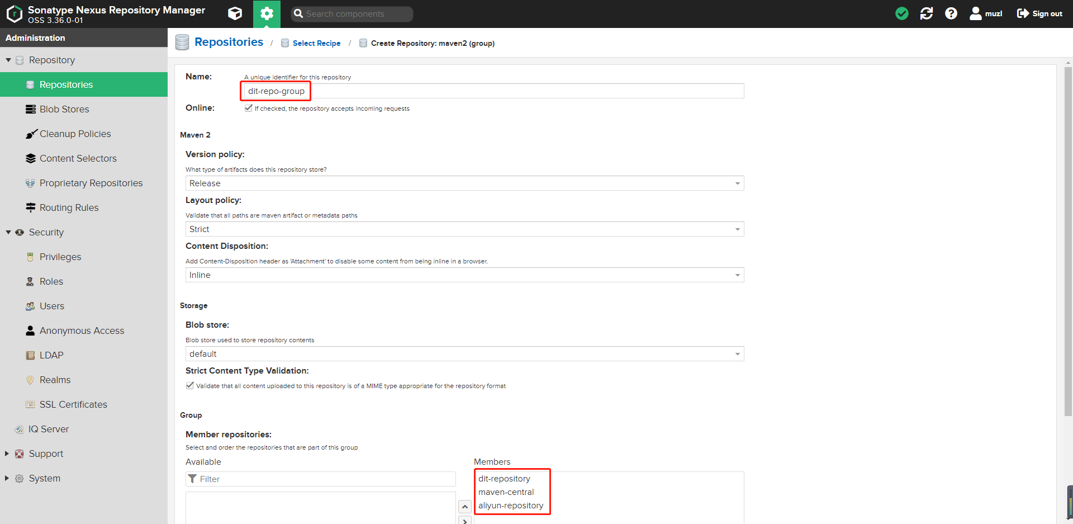This screenshot has height=524, width=1073.
Task: Focus the Search components field
Action: (x=352, y=14)
